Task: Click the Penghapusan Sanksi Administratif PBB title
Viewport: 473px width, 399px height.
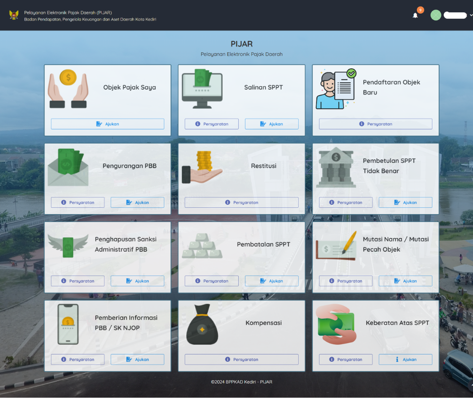Action: 126,244
